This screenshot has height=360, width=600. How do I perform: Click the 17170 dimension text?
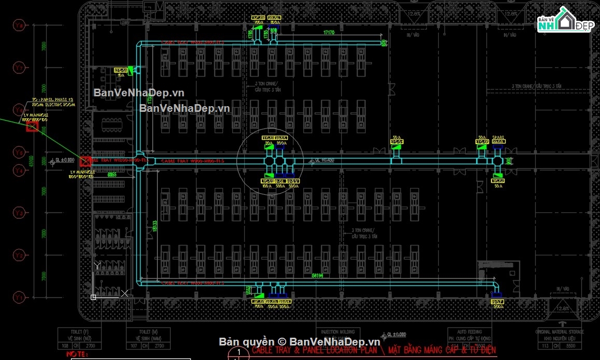click(x=329, y=33)
